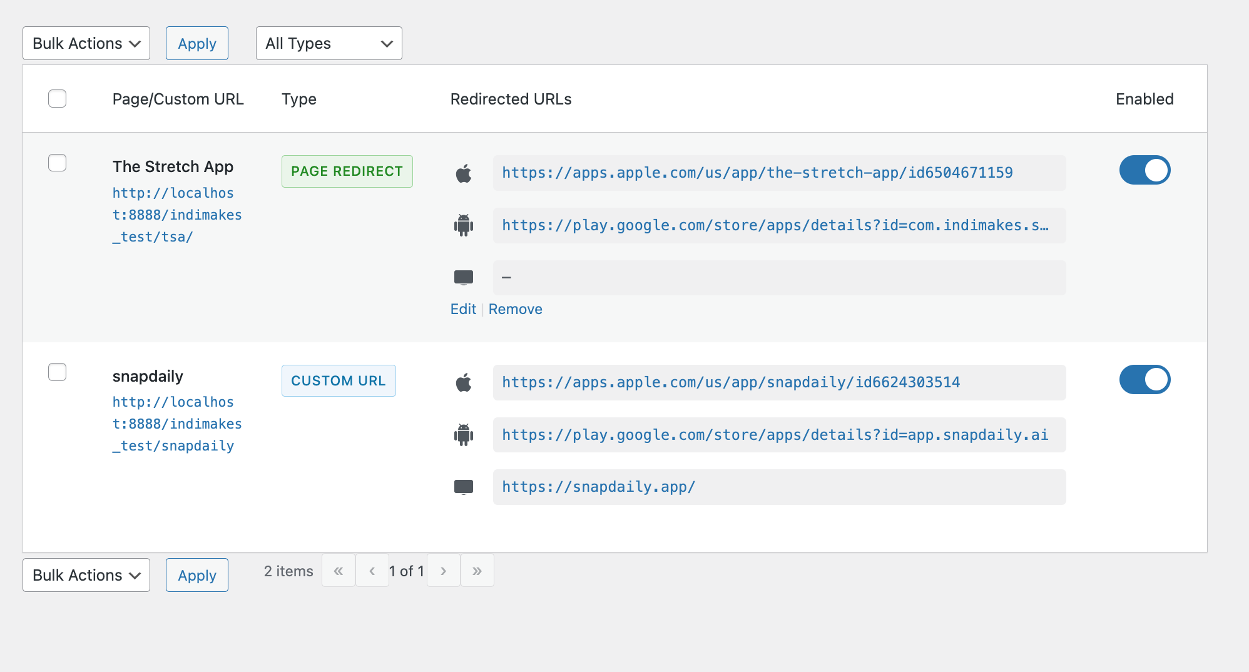Open the-stretch-app Apple App Store URL

tap(757, 173)
